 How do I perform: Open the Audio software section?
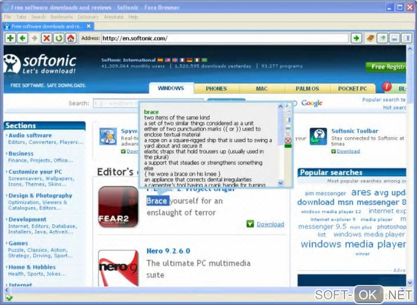click(x=30, y=136)
